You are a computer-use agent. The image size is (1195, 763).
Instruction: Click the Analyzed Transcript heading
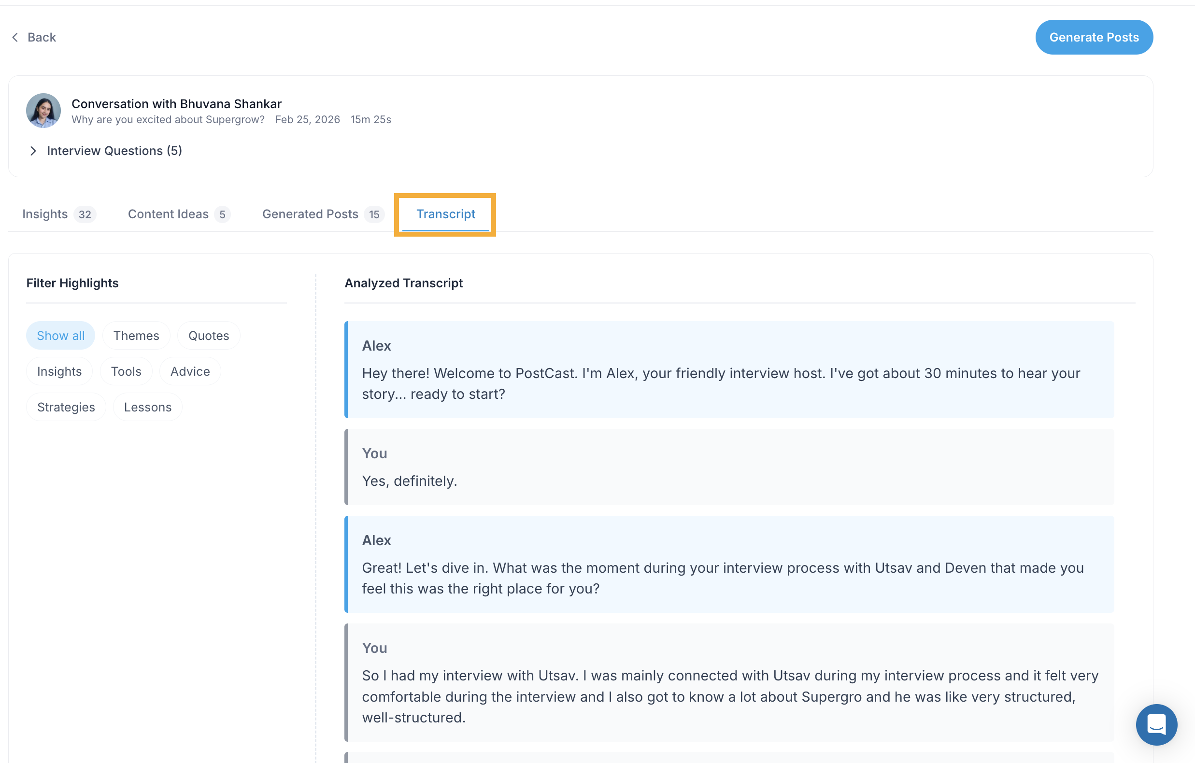403,283
